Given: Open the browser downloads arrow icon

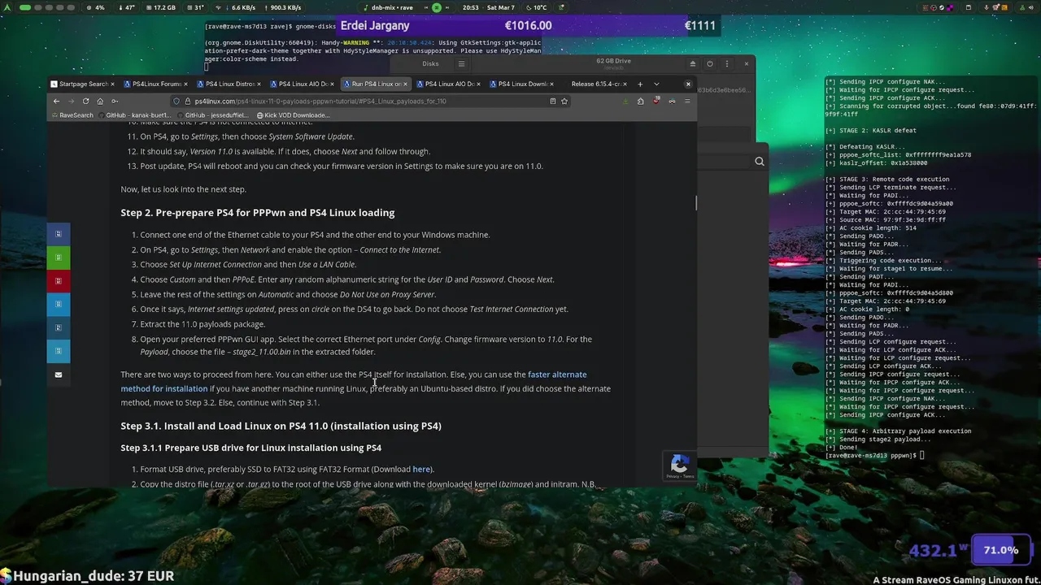Looking at the screenshot, I should tap(625, 101).
